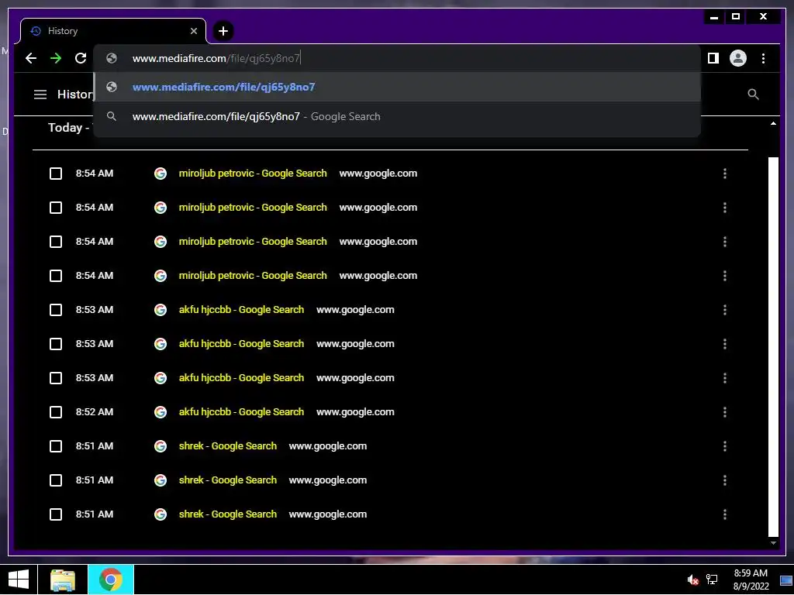Viewport: 794px width, 595px height.
Task: Open more actions for 8:52 AM akfu hjccbb entry
Action: pos(725,412)
